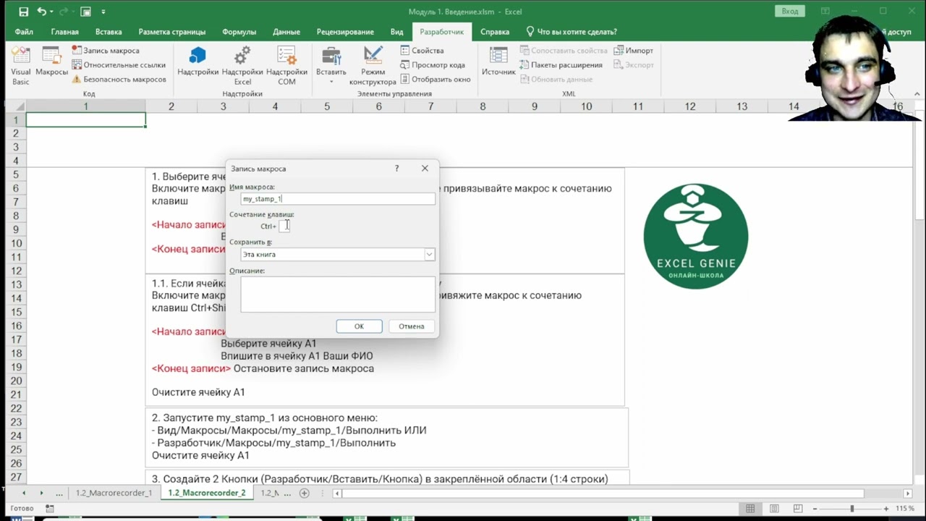Add a new sheet with plus icon
The image size is (926, 521).
pyautogui.click(x=305, y=494)
